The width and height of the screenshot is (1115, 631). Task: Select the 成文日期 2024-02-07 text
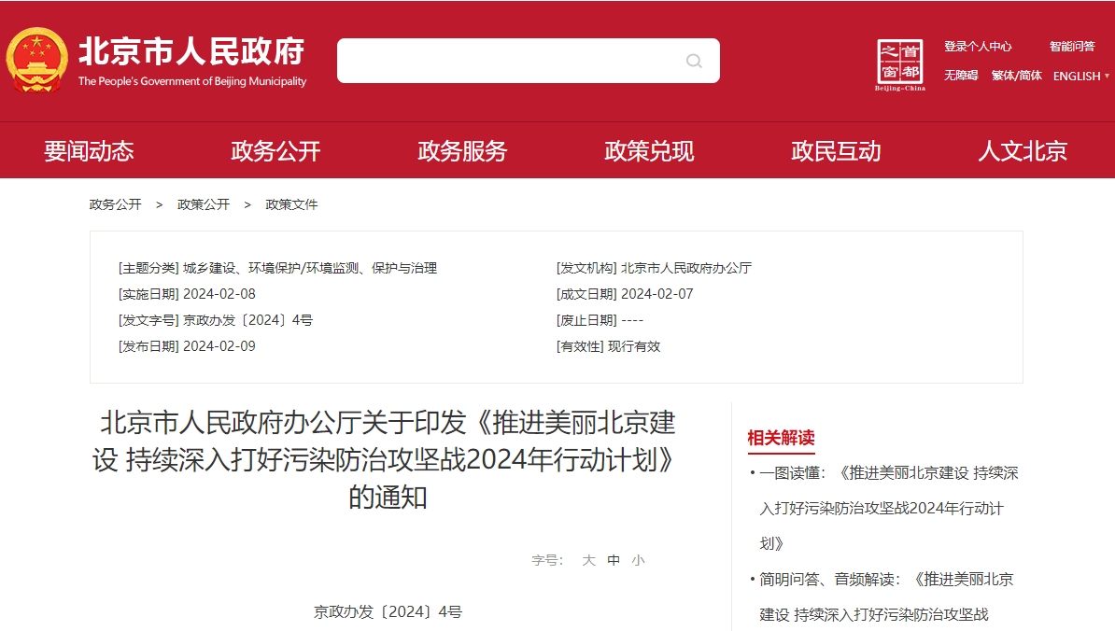tap(625, 294)
